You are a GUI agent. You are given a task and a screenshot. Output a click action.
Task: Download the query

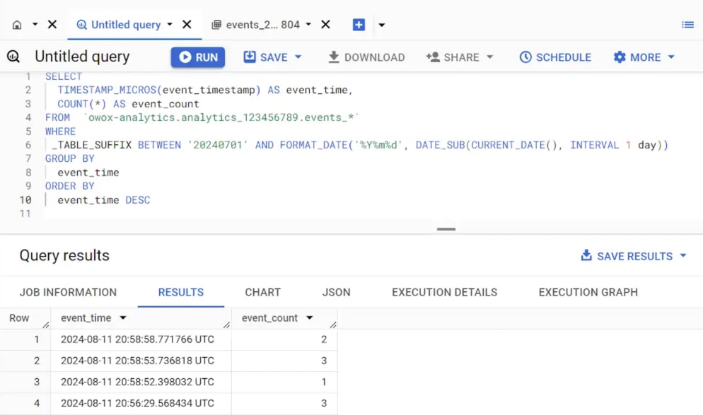(x=366, y=57)
